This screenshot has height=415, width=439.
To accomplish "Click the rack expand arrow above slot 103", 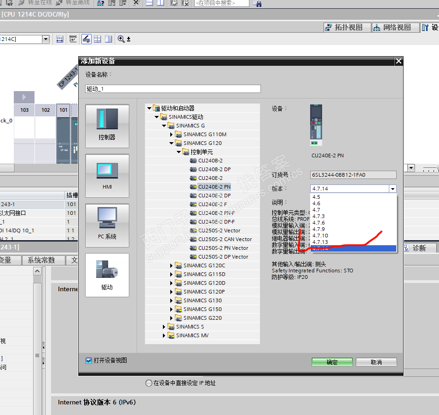I will 24,97.
